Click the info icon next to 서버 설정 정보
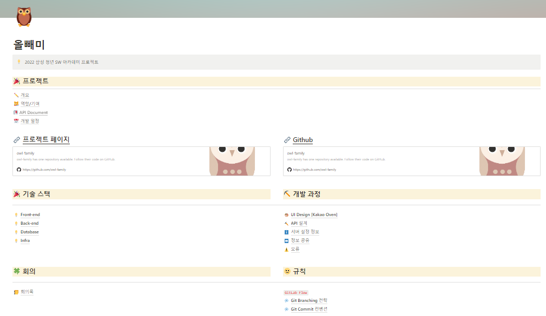The image size is (546, 316). (287, 232)
